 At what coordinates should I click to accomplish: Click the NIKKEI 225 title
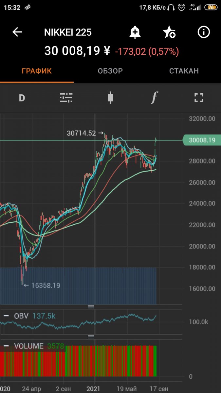tap(68, 32)
